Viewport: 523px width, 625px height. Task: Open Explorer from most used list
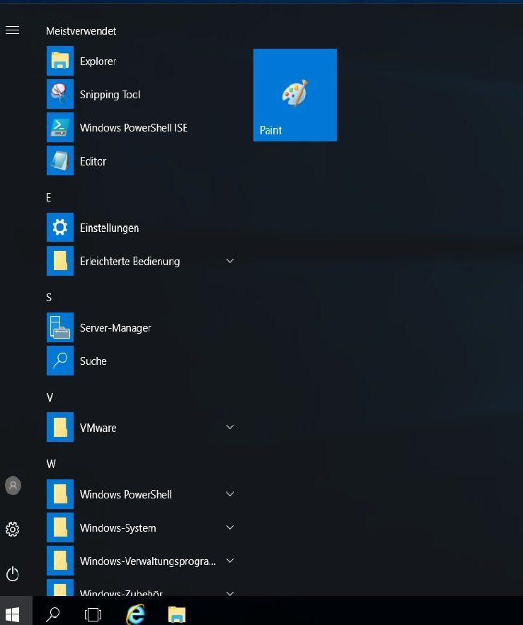[141, 61]
